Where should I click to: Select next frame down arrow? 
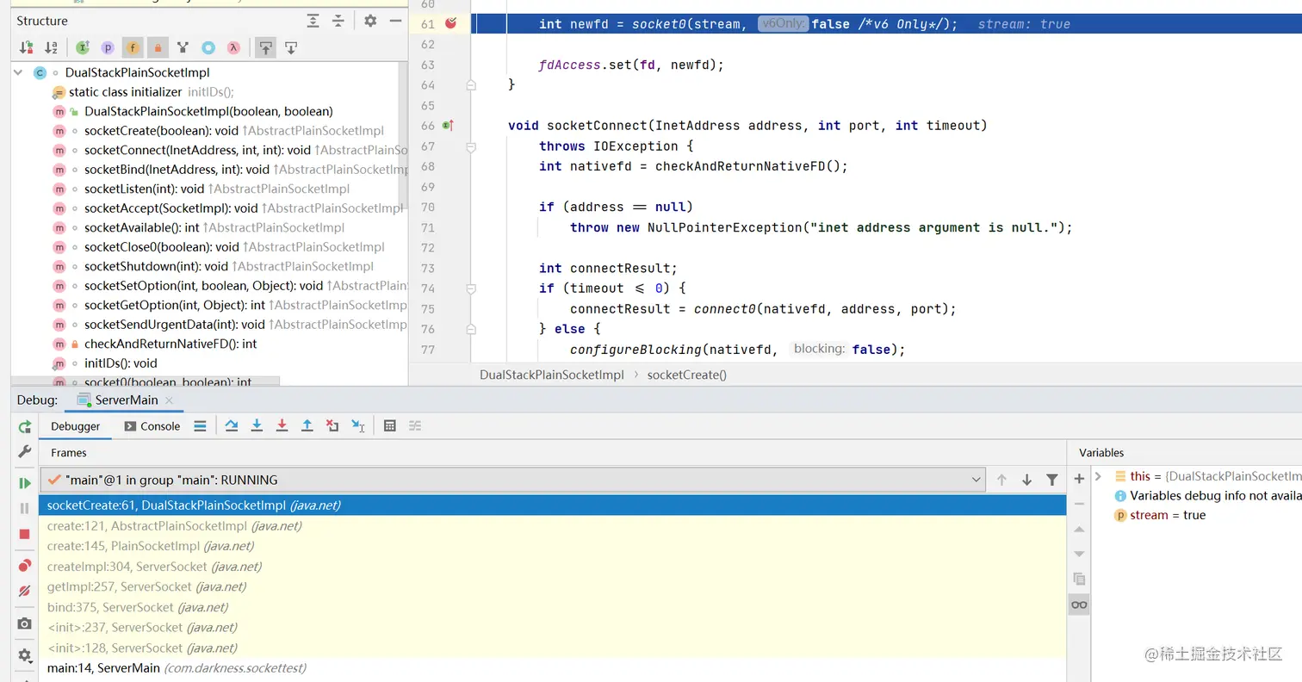[1026, 480]
